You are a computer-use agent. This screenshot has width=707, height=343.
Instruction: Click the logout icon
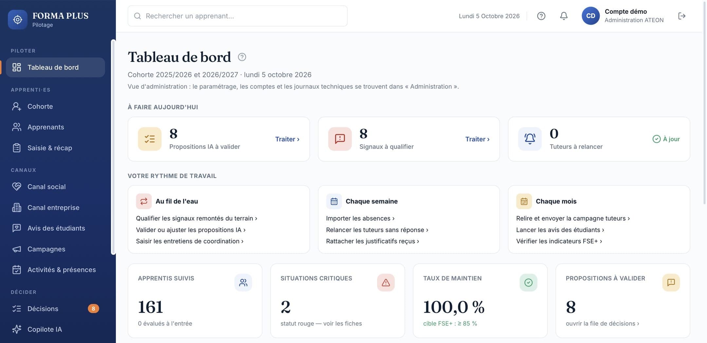coord(682,16)
